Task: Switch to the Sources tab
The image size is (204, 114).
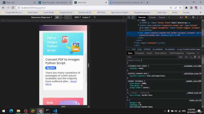Action: coord(162,17)
